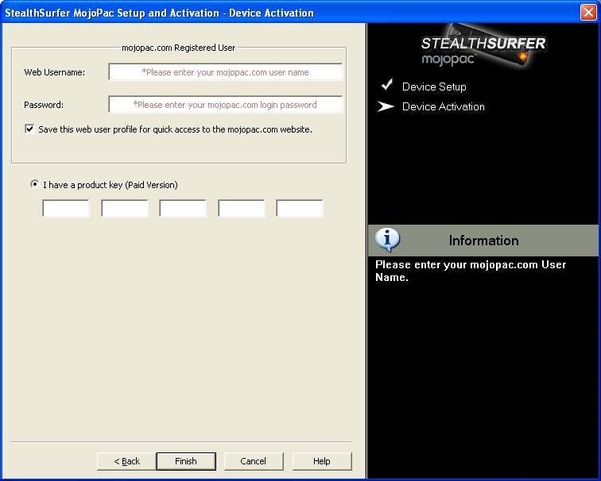Close the StealthSurfer setup window
The image size is (601, 481).
tap(588, 12)
